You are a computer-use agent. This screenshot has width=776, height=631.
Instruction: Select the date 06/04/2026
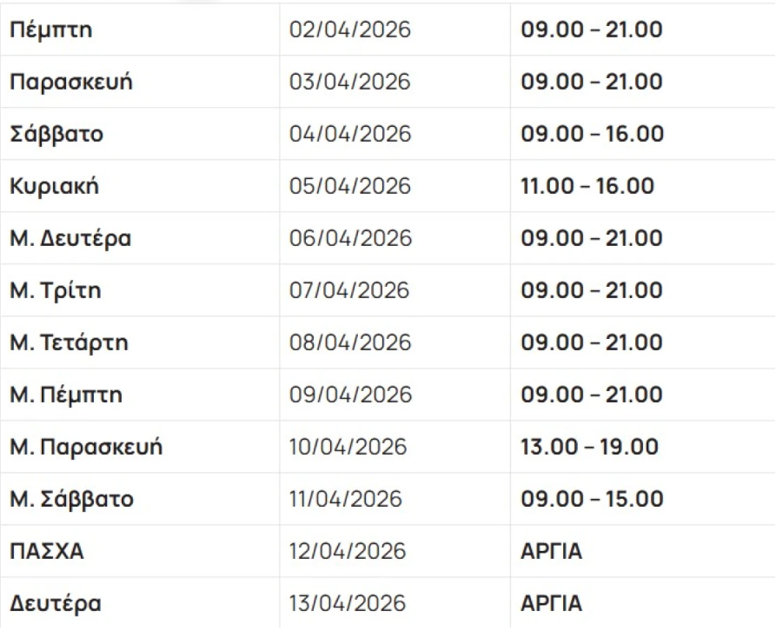350,239
